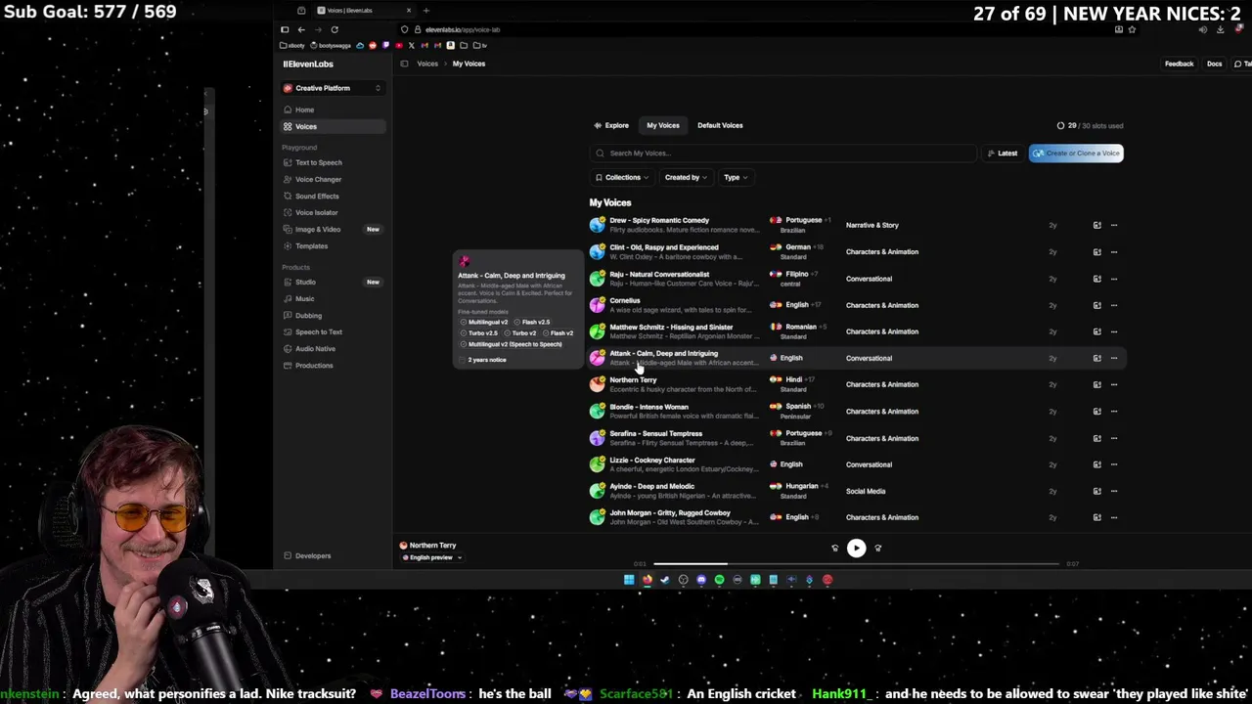Open Studio under Products
Viewport: 1252px width, 704px height.
coord(305,282)
